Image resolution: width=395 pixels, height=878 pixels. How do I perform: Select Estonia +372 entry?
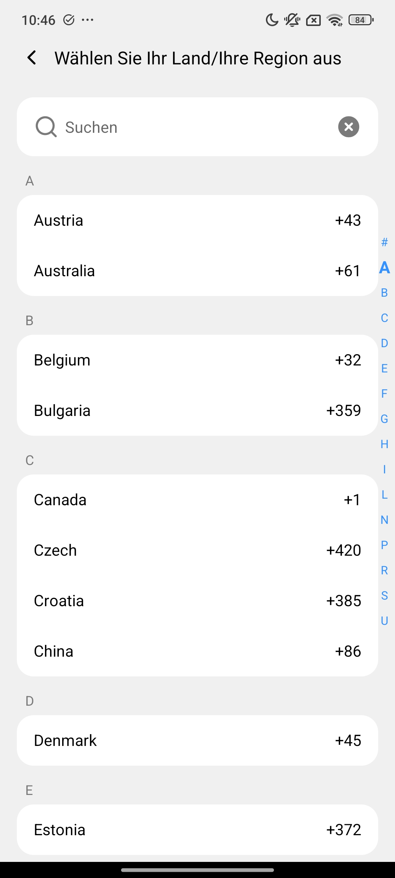[197, 830]
